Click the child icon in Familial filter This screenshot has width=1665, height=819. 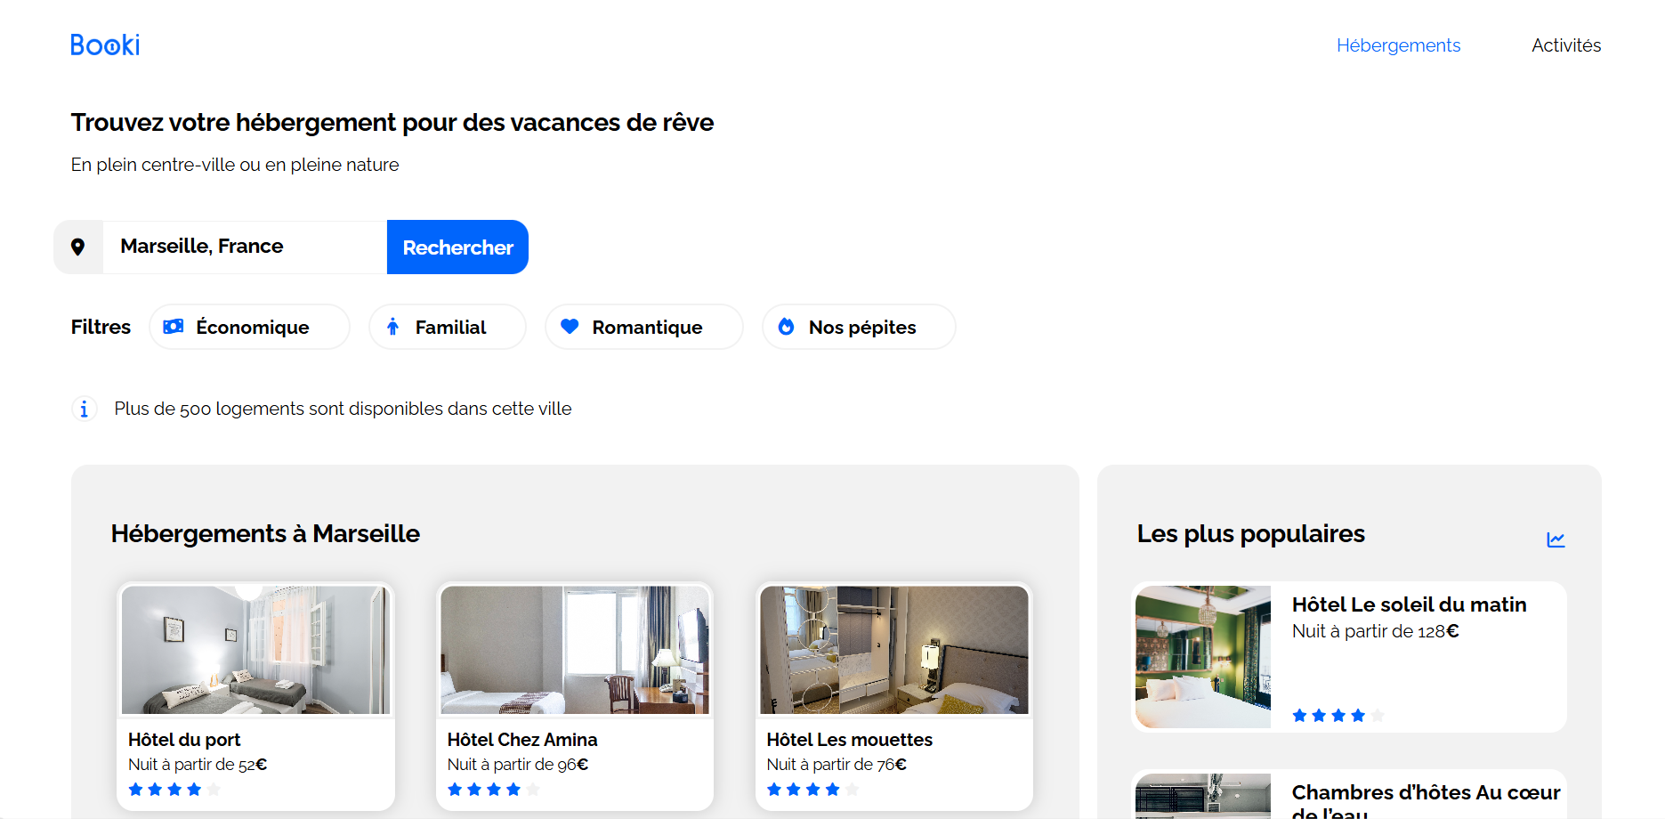coord(392,327)
